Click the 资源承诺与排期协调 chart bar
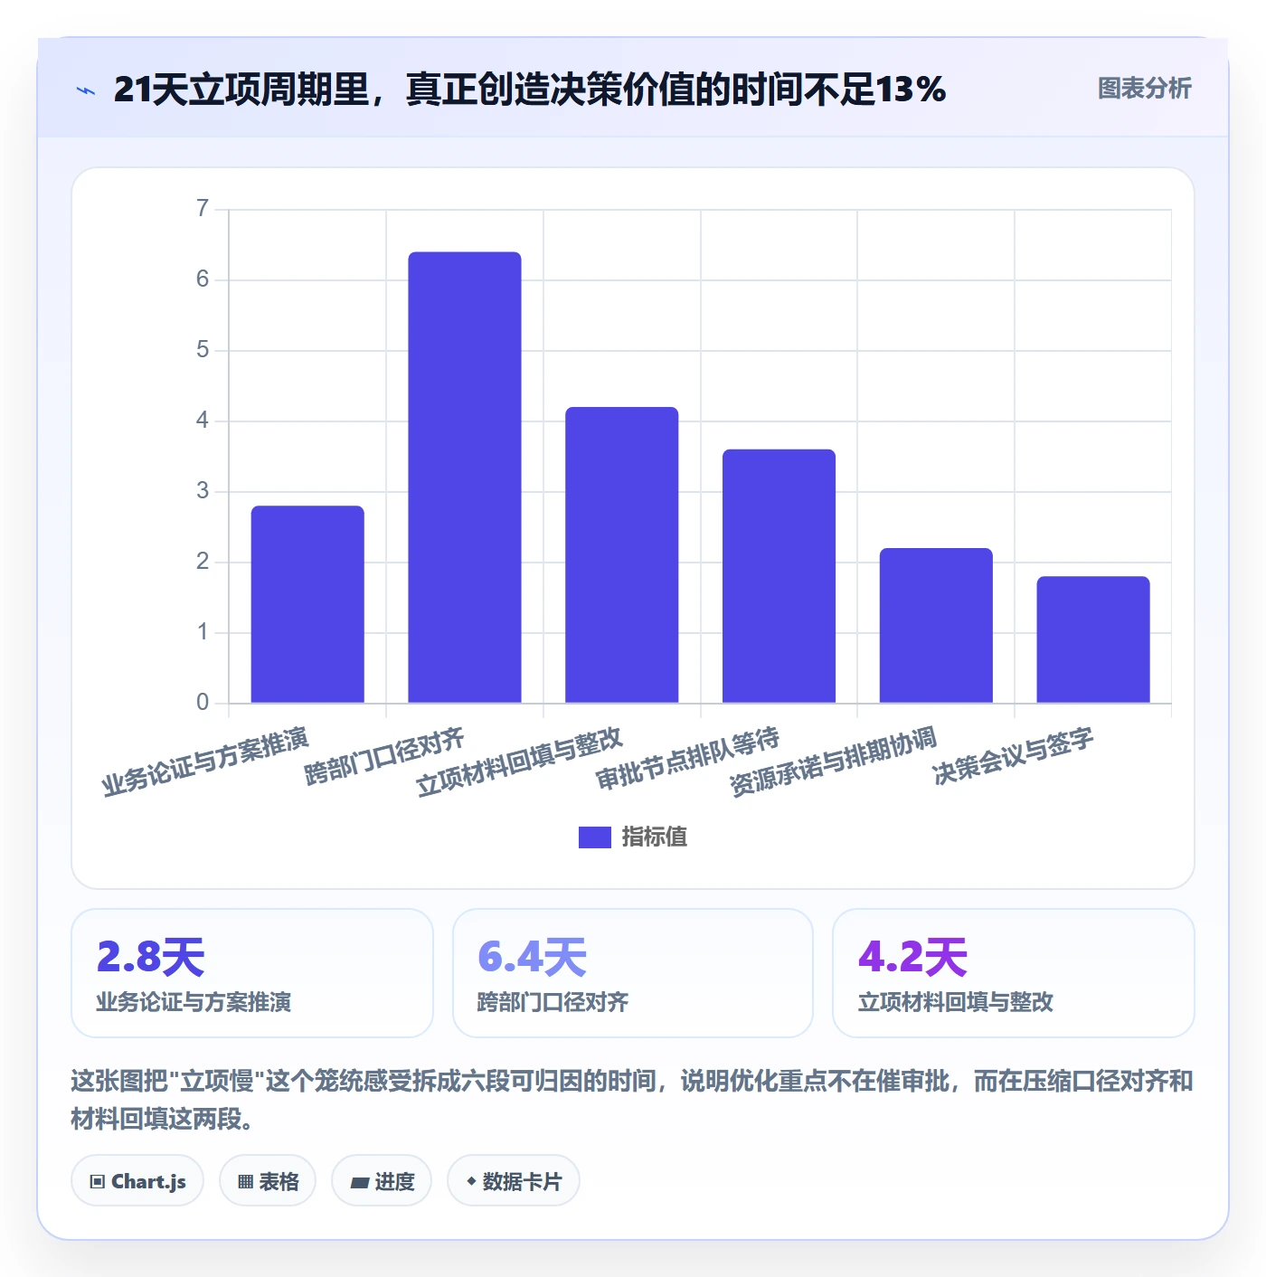Viewport: 1266px width, 1277px height. [936, 625]
